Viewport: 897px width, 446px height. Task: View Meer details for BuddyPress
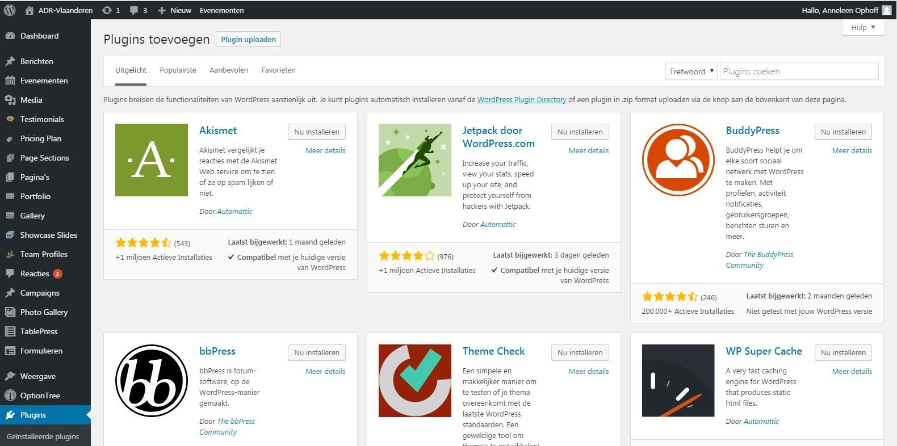852,150
